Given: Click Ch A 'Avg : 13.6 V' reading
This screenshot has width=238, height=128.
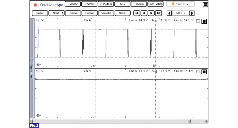Looking at the screenshot, I should point(161,20).
